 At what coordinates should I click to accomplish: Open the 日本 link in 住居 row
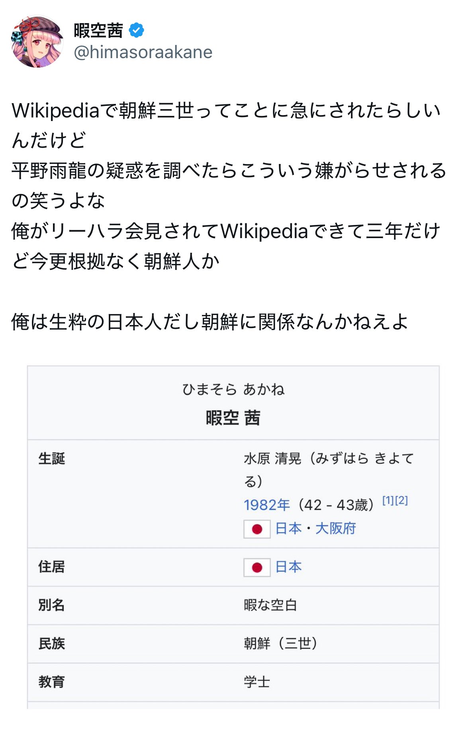coord(288,567)
